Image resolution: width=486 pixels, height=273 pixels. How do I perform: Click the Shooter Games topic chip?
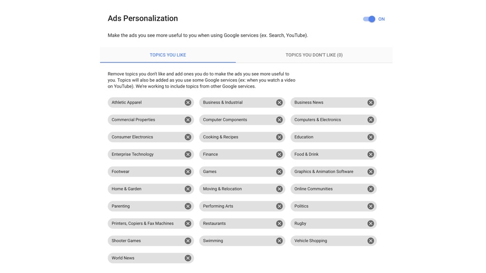click(x=150, y=241)
